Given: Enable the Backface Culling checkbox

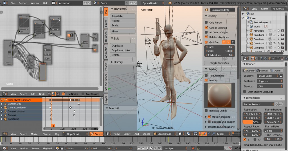Looking at the screenshot, I should (x=206, y=111).
